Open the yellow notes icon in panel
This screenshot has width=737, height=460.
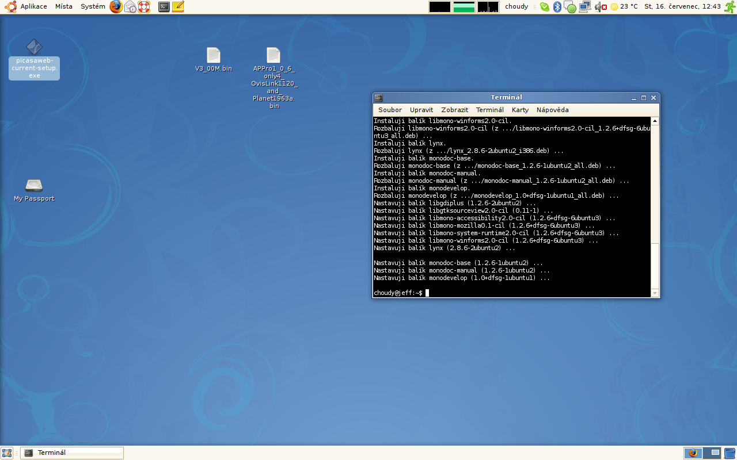178,7
